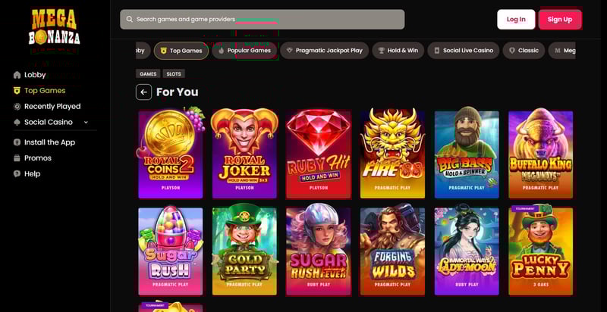Viewport: 607px width, 312px height.
Task: Expand the Social Casino chevron
Action: 86,123
